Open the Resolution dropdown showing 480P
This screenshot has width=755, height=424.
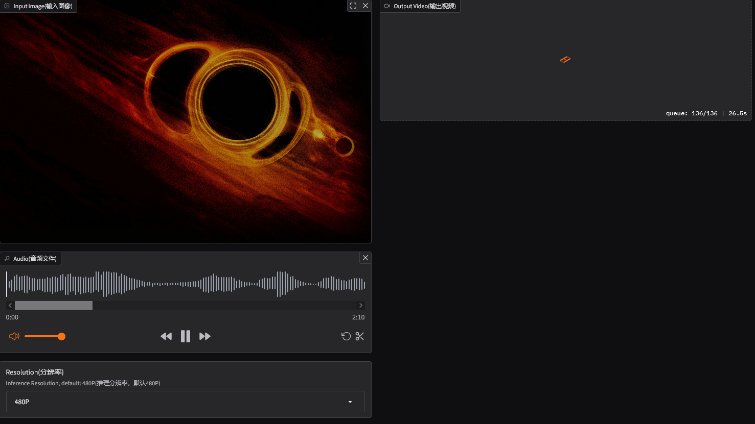[x=186, y=402]
